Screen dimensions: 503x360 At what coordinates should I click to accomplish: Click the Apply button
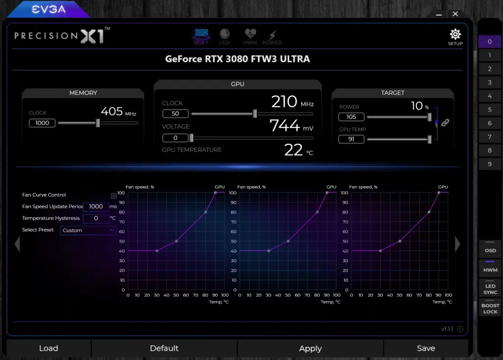(310, 348)
